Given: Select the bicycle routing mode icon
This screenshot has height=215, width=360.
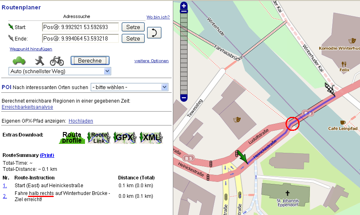Looking at the screenshot, I should tap(57, 61).
